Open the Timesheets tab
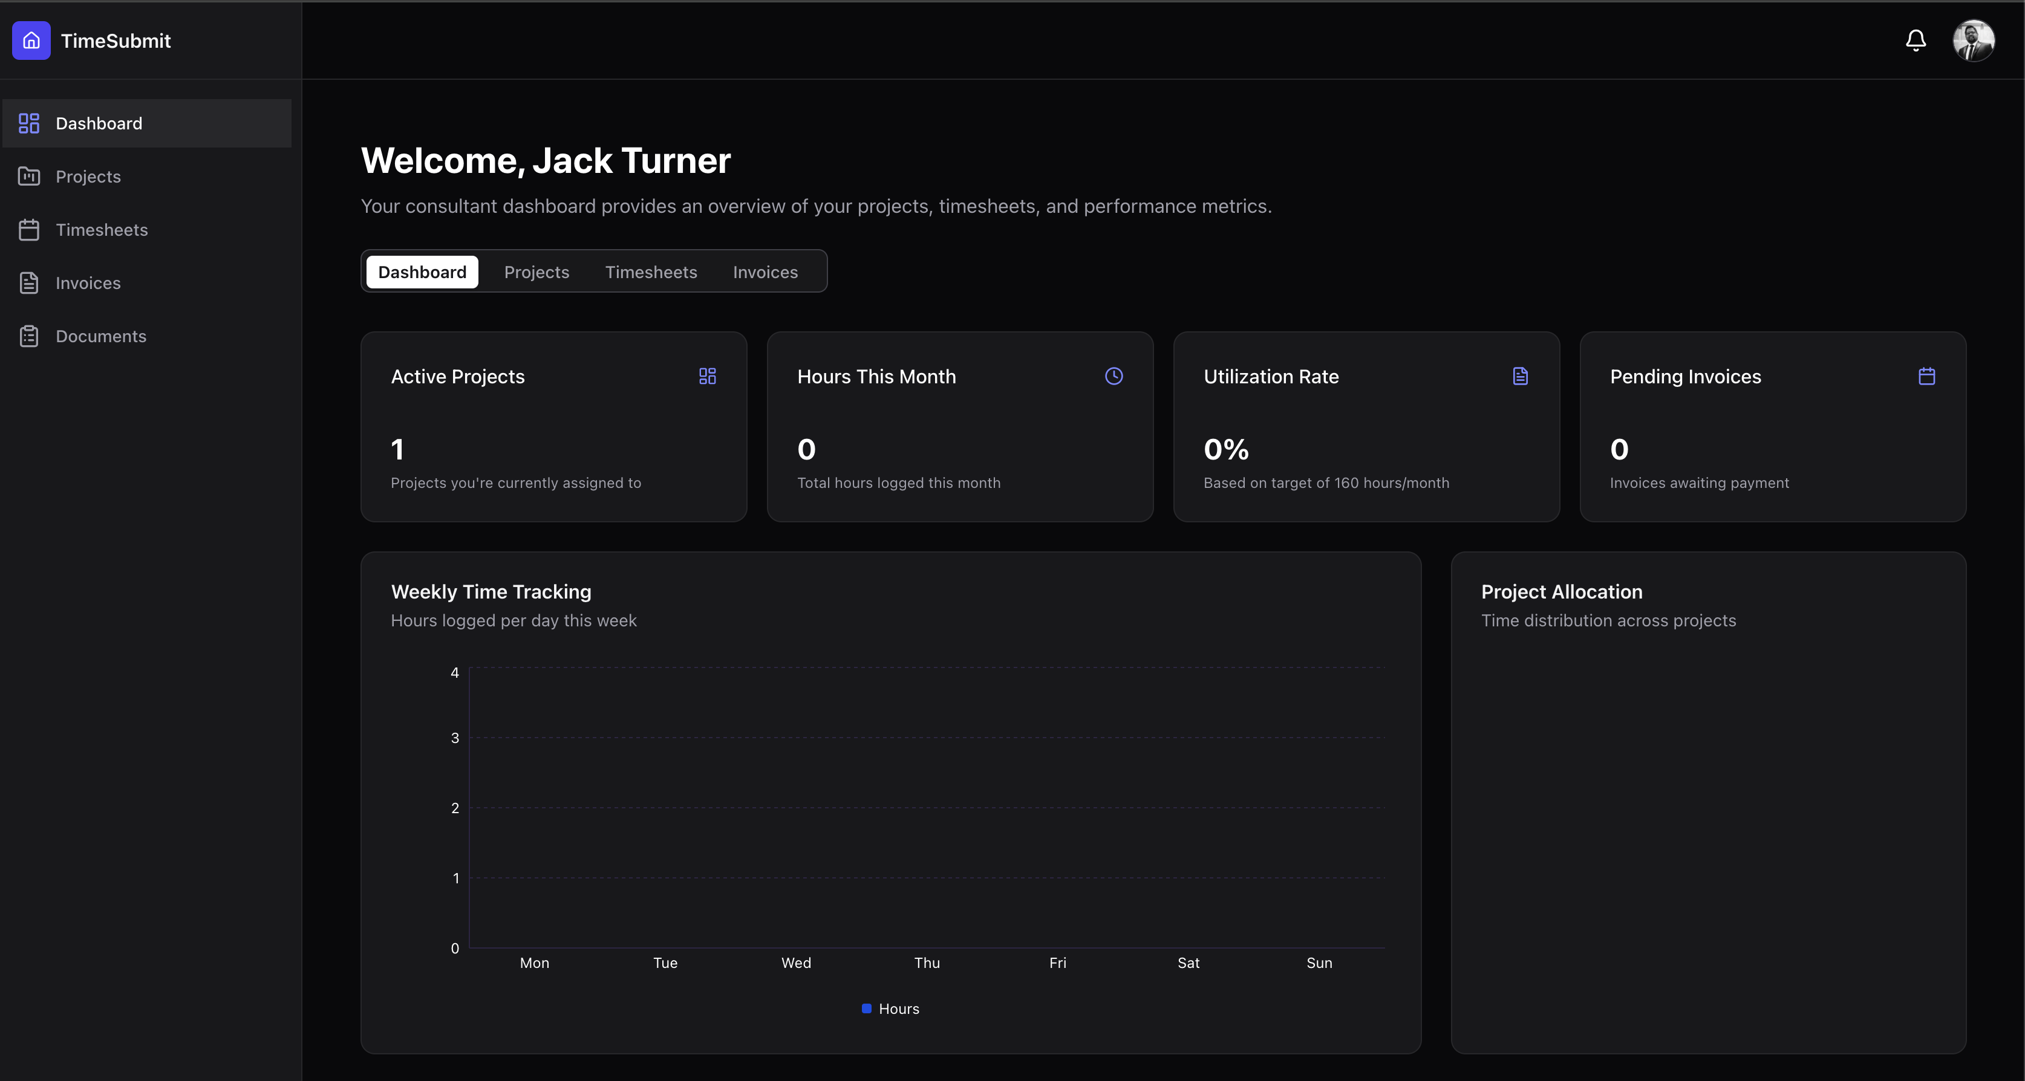This screenshot has width=2025, height=1081. coord(651,272)
